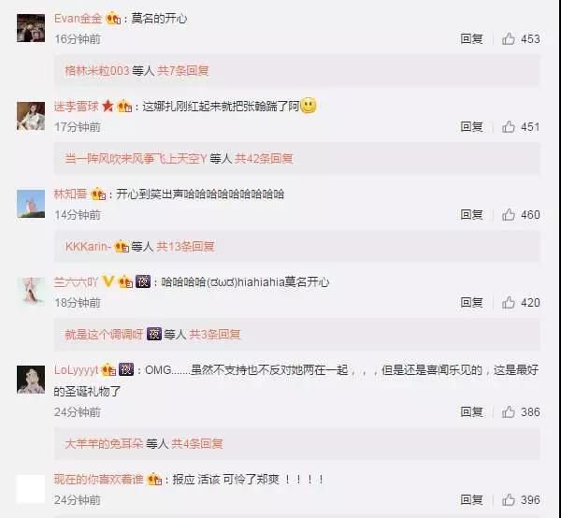Click 林知吾's avatar picture
Viewport: 561px width, 518px height.
click(31, 204)
